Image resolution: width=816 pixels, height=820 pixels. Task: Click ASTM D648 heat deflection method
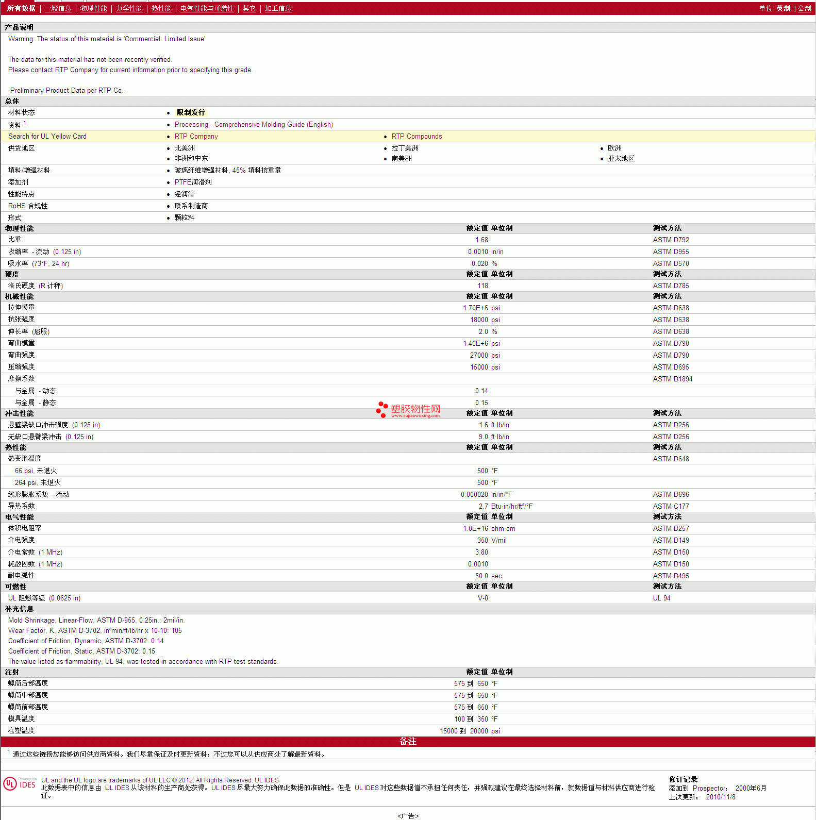671,459
